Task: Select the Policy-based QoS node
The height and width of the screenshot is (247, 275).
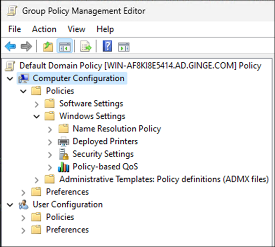Action: click(105, 167)
